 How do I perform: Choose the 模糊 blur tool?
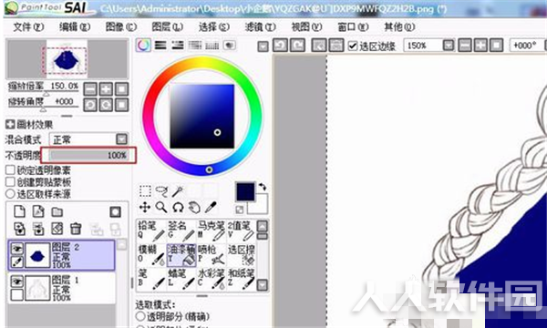(x=151, y=255)
